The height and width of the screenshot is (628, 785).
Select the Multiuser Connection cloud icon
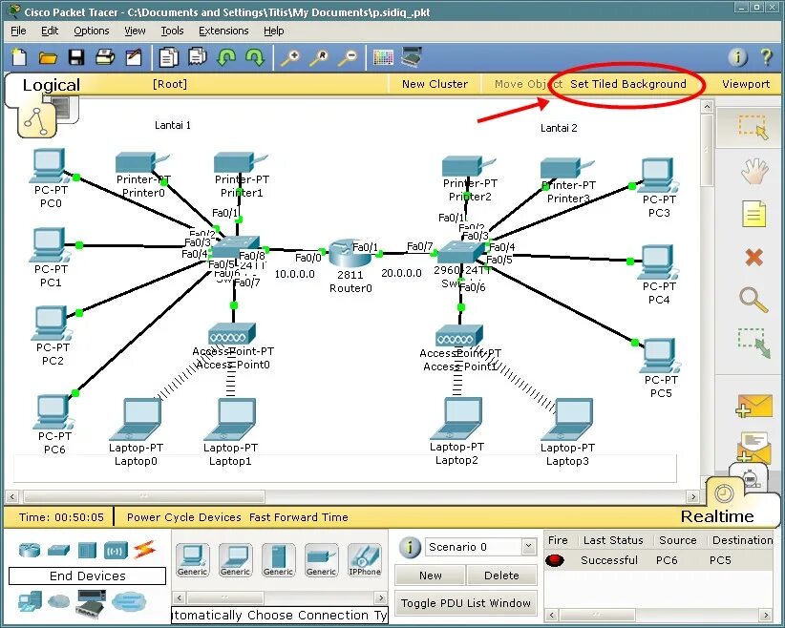[x=128, y=601]
